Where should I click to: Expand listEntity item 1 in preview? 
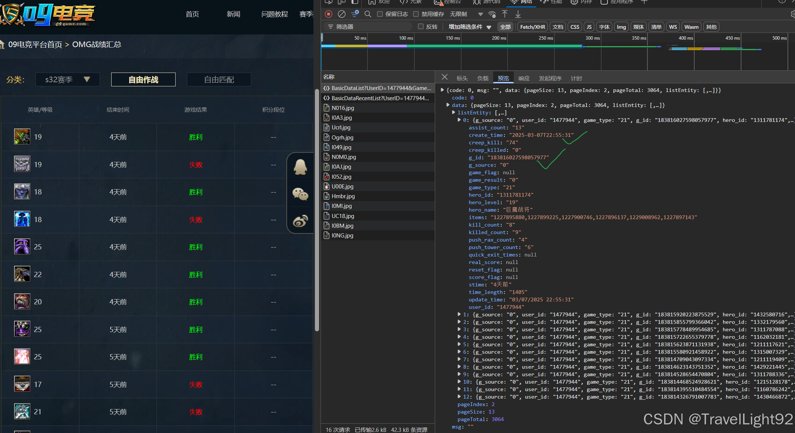pos(459,314)
